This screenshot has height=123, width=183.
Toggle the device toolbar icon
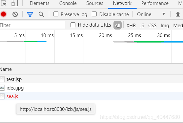(15, 3)
